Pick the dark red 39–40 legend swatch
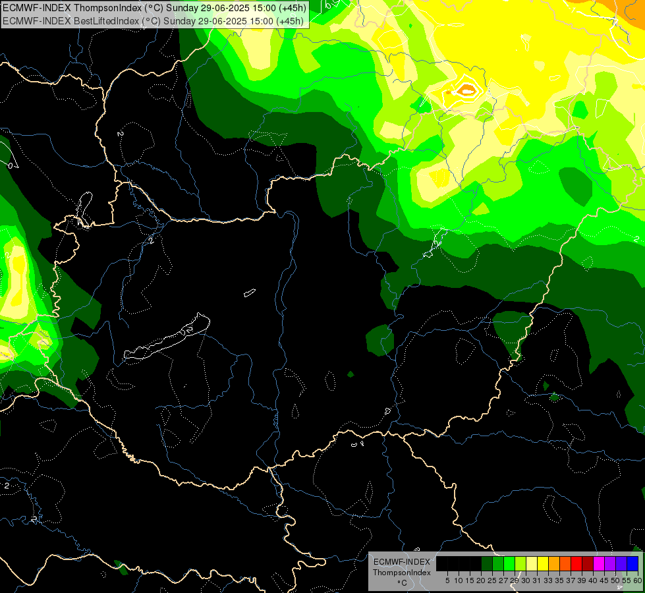 point(588,563)
